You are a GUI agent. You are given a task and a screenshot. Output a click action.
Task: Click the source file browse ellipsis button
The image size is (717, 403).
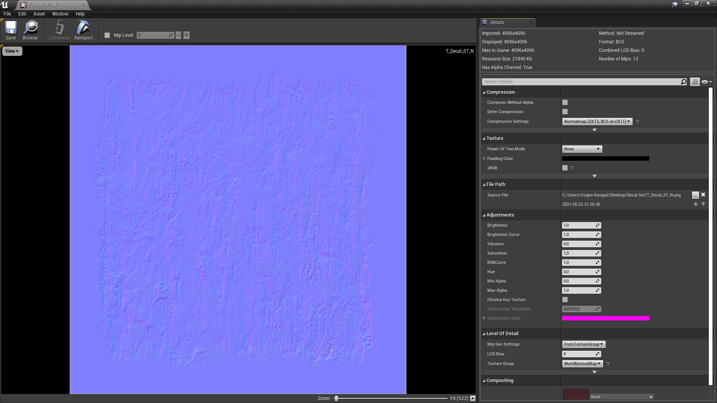pos(695,195)
